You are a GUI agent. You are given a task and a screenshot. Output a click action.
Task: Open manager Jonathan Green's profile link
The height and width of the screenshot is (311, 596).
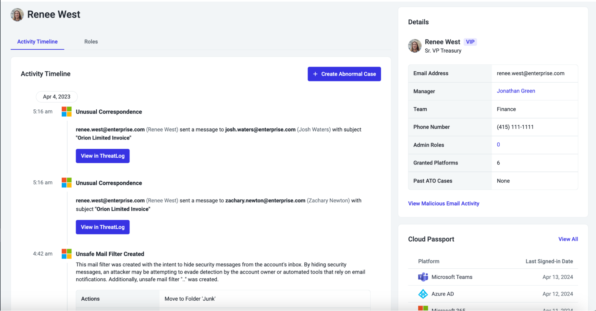(x=516, y=91)
